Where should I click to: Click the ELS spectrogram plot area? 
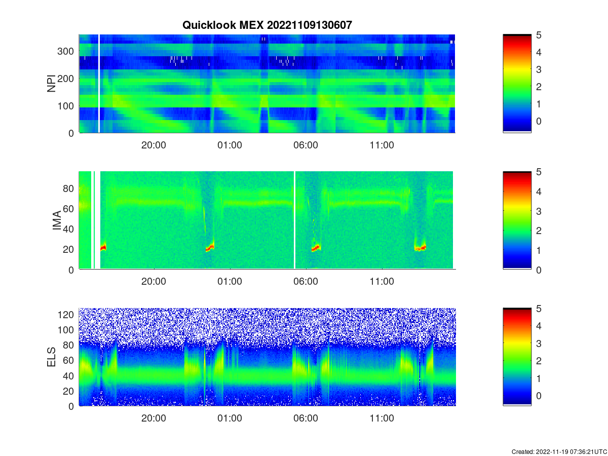point(267,357)
